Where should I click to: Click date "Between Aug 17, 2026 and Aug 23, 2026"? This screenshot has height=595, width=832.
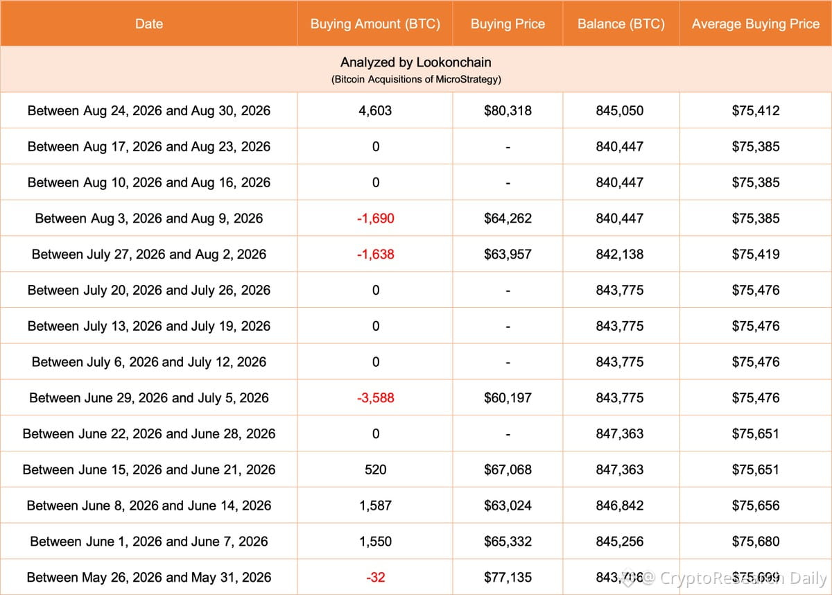[x=149, y=146]
